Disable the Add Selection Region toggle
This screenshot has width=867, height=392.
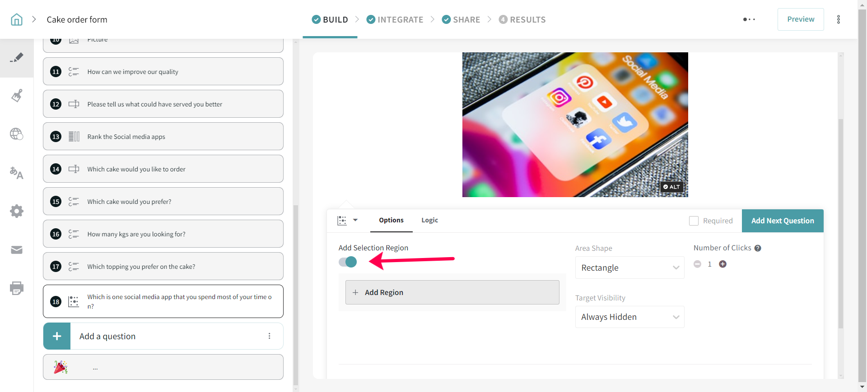click(x=348, y=262)
